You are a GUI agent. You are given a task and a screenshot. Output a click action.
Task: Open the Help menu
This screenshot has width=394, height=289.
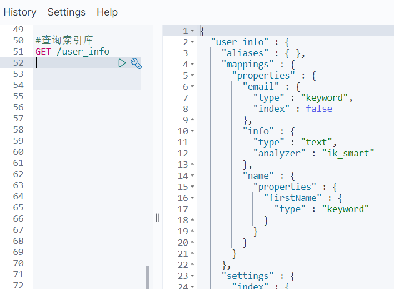coord(107,12)
